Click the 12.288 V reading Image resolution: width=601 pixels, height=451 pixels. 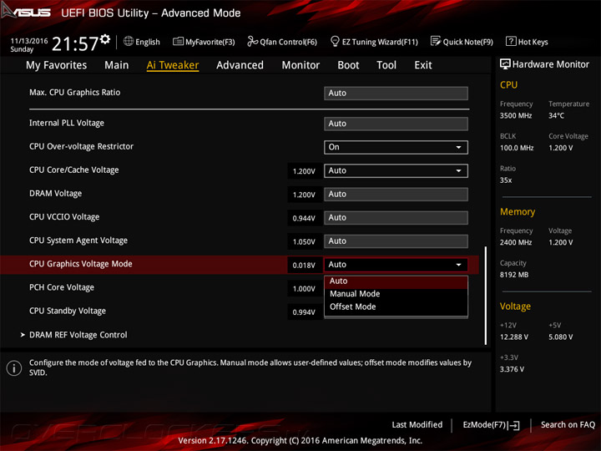(x=513, y=337)
